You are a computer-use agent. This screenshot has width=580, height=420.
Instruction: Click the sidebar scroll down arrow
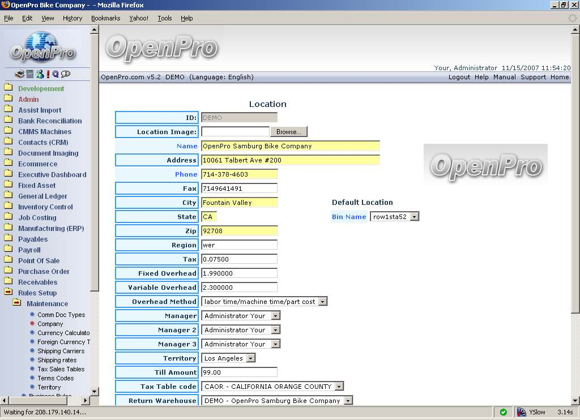[x=95, y=391]
